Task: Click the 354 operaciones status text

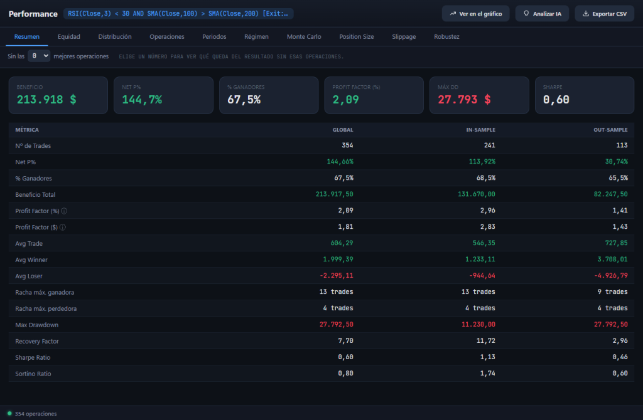Action: tap(36, 414)
